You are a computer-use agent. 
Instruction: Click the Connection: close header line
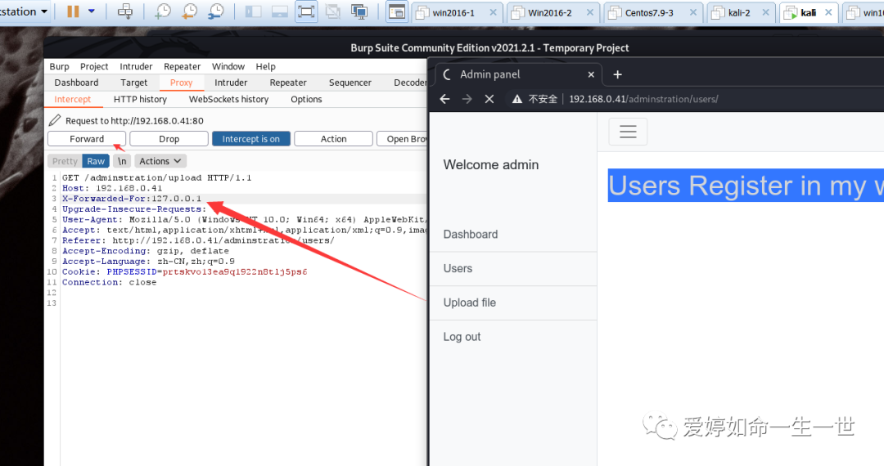109,283
